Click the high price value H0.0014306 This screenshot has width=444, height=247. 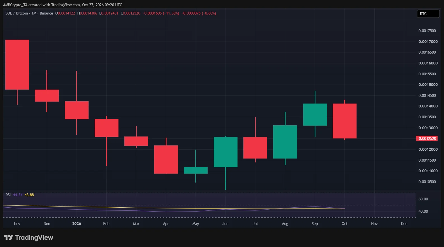87,13
